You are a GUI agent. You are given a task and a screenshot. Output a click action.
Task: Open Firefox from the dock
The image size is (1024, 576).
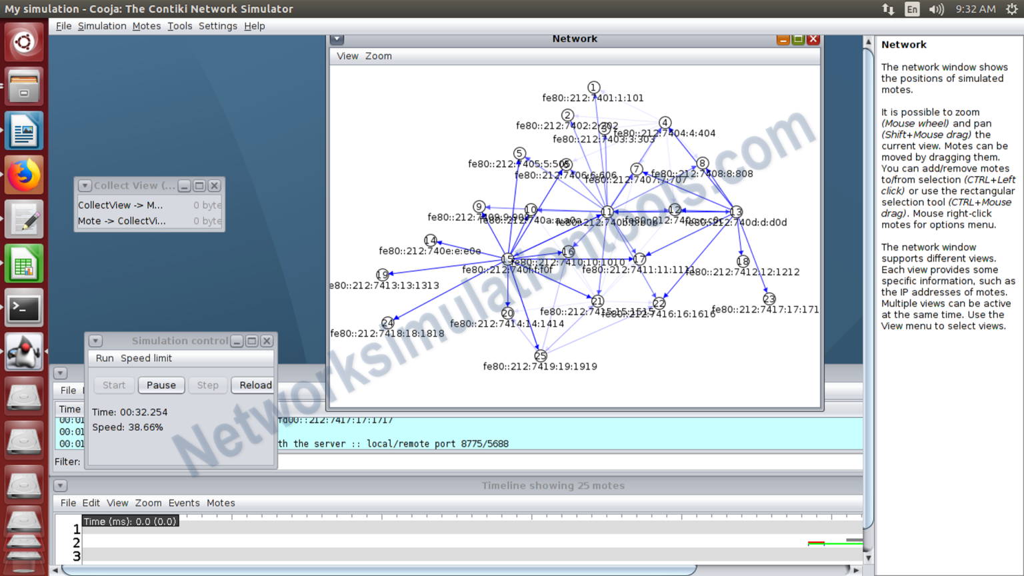point(24,175)
